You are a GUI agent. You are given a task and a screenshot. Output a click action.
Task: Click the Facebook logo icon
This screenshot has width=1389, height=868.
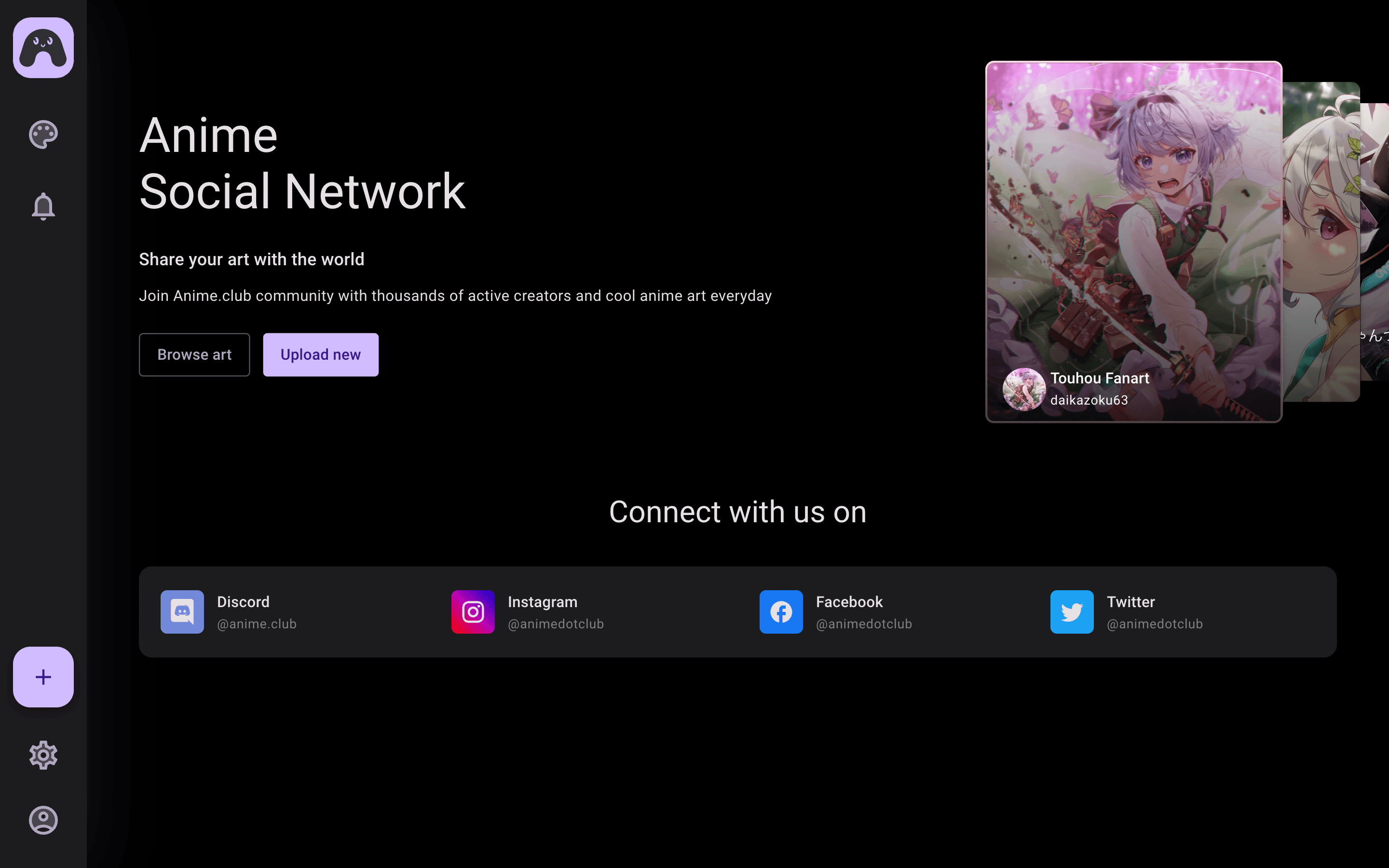[x=781, y=612]
